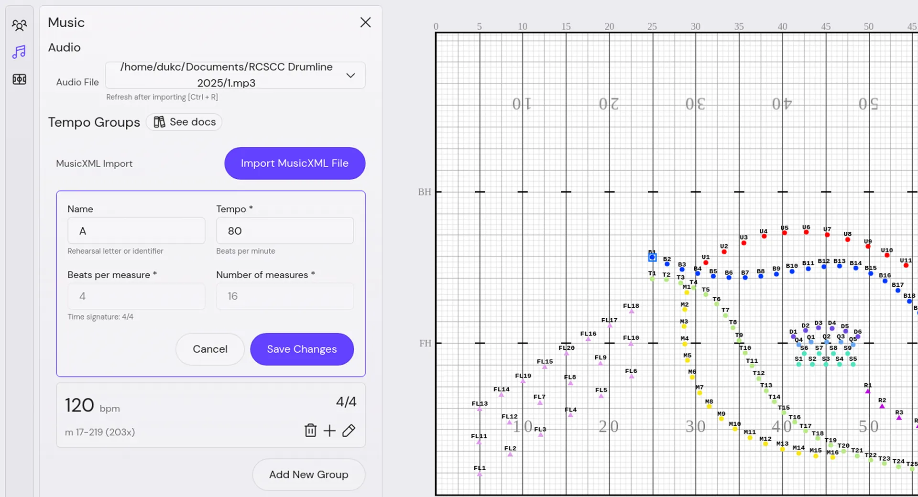Open the Field view sidebar icon
The width and height of the screenshot is (918, 497).
19,79
